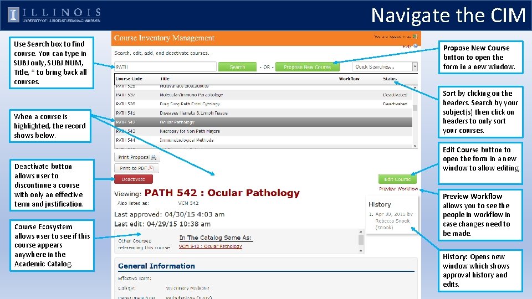The height and width of the screenshot is (299, 532).
Task: Click the course list scroll down arrow
Action: [415, 146]
